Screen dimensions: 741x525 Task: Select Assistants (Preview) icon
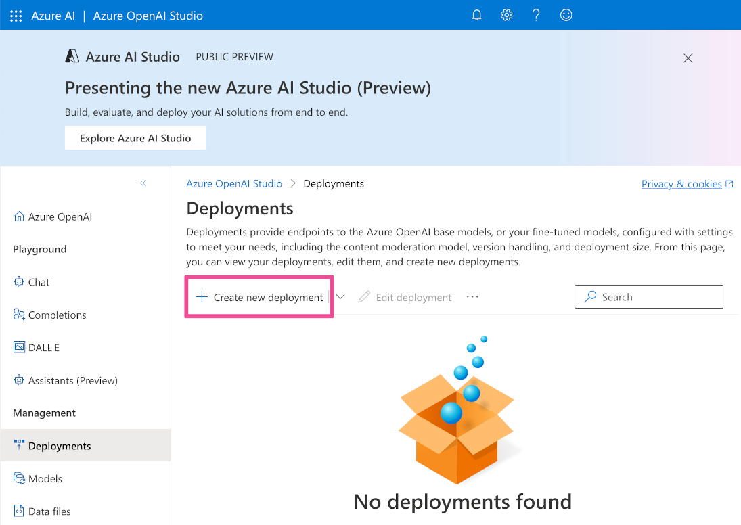point(20,380)
